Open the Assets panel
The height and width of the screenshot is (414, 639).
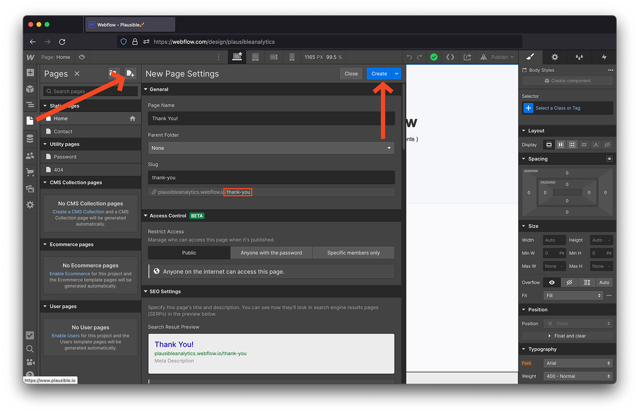click(x=30, y=188)
